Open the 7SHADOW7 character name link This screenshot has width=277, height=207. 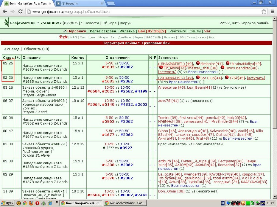click(x=51, y=23)
